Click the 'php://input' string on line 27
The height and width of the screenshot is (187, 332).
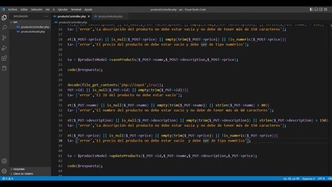[133, 85]
